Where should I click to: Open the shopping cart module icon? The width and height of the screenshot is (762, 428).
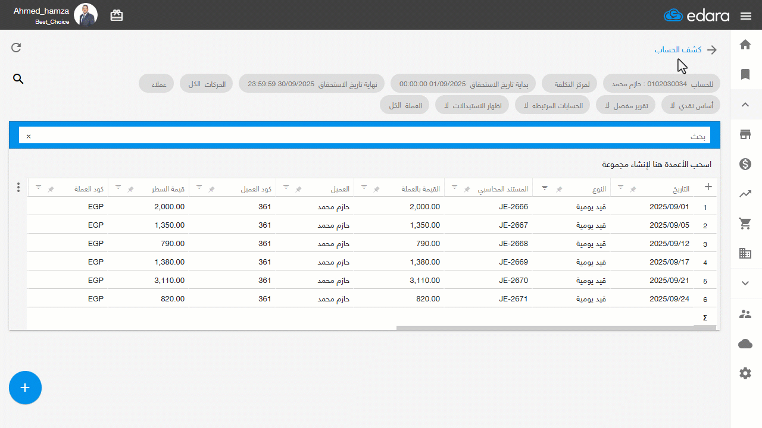point(745,224)
